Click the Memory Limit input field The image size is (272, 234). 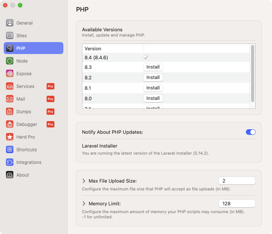(237, 204)
